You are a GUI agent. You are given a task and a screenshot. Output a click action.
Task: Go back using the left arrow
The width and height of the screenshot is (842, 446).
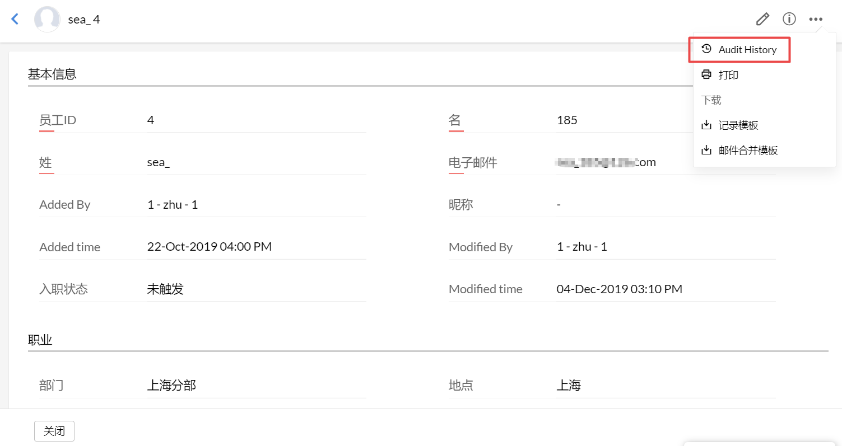15,19
